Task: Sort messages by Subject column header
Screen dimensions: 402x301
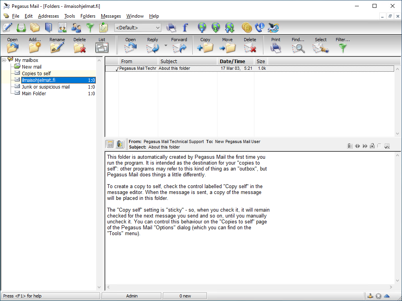Action: 188,62
